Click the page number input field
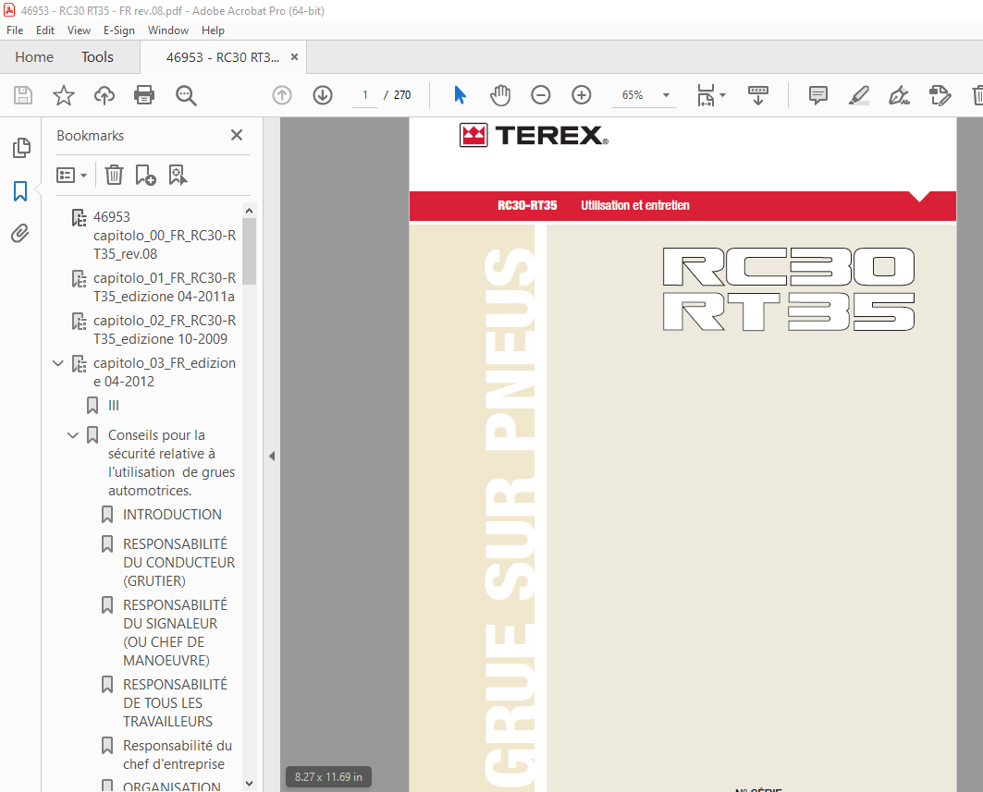Image resolution: width=983 pixels, height=792 pixels. click(365, 95)
